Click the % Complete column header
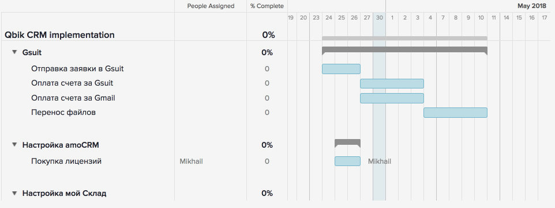The height and width of the screenshot is (208, 555). (x=267, y=6)
